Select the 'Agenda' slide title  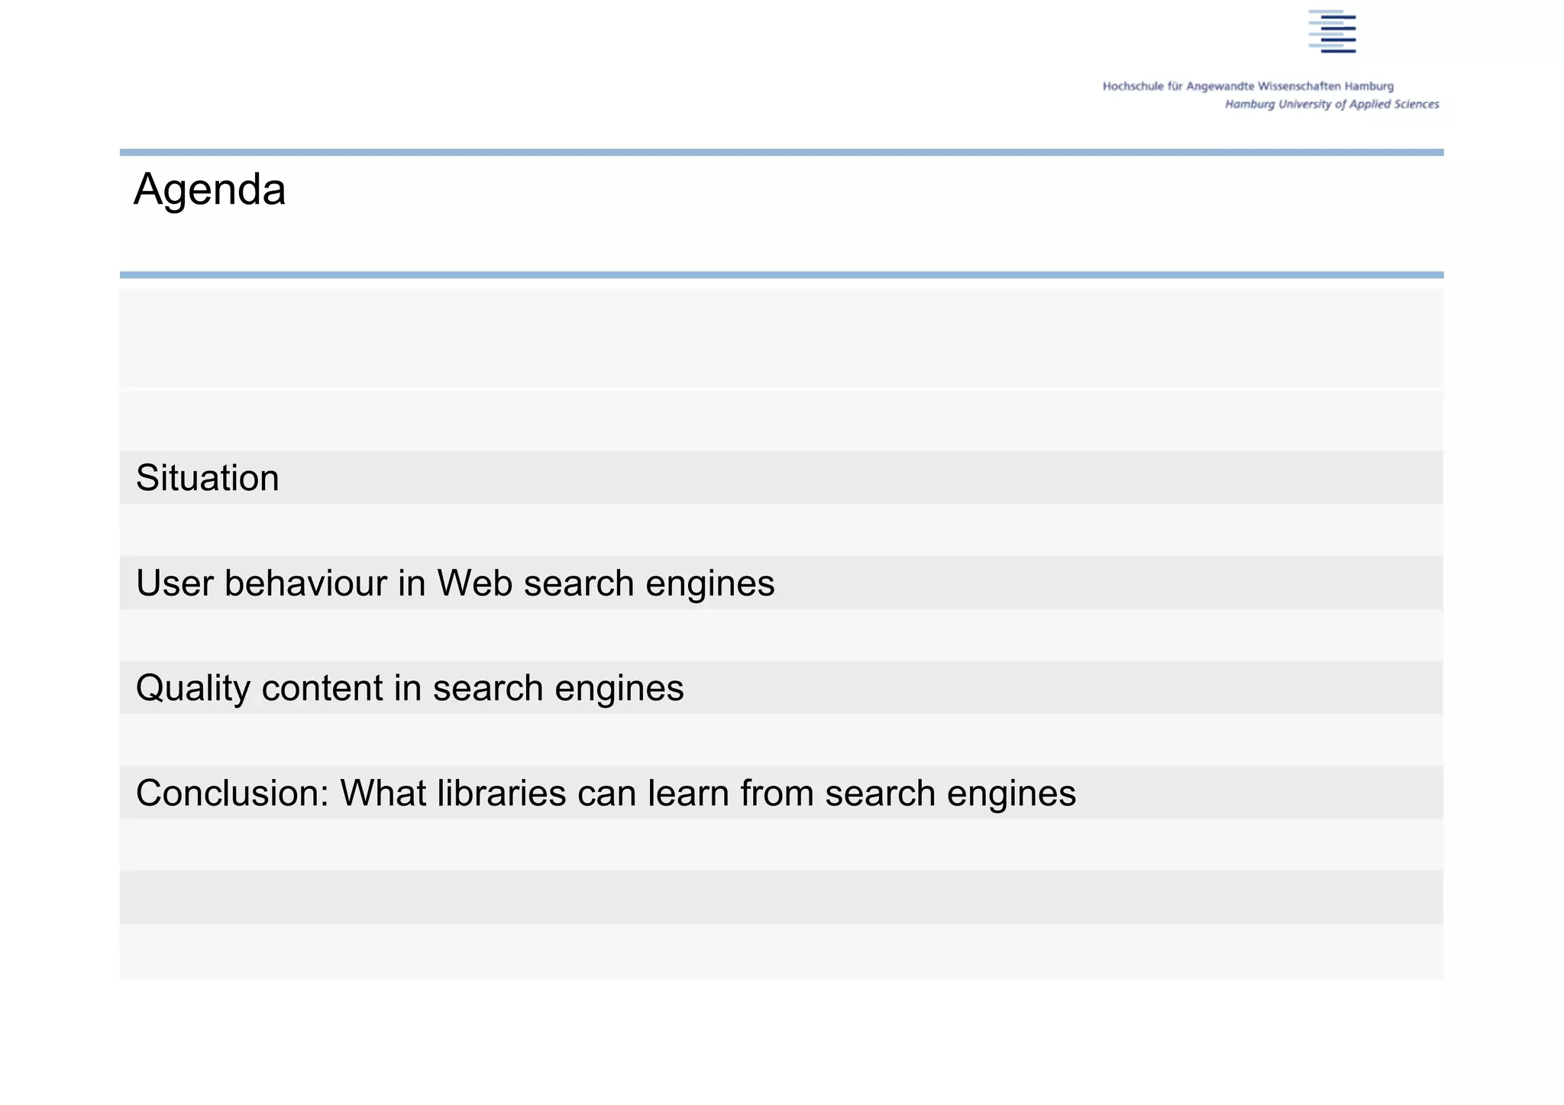click(x=209, y=189)
